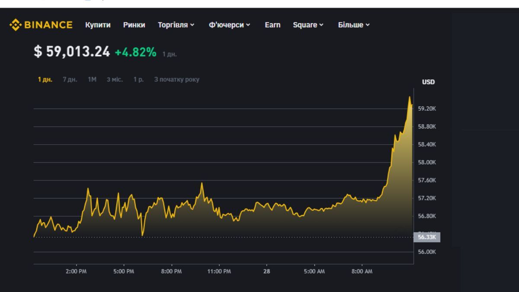The width and height of the screenshot is (519, 292).
Task: Switch to the 7 дн. time range
Action: tap(70, 80)
